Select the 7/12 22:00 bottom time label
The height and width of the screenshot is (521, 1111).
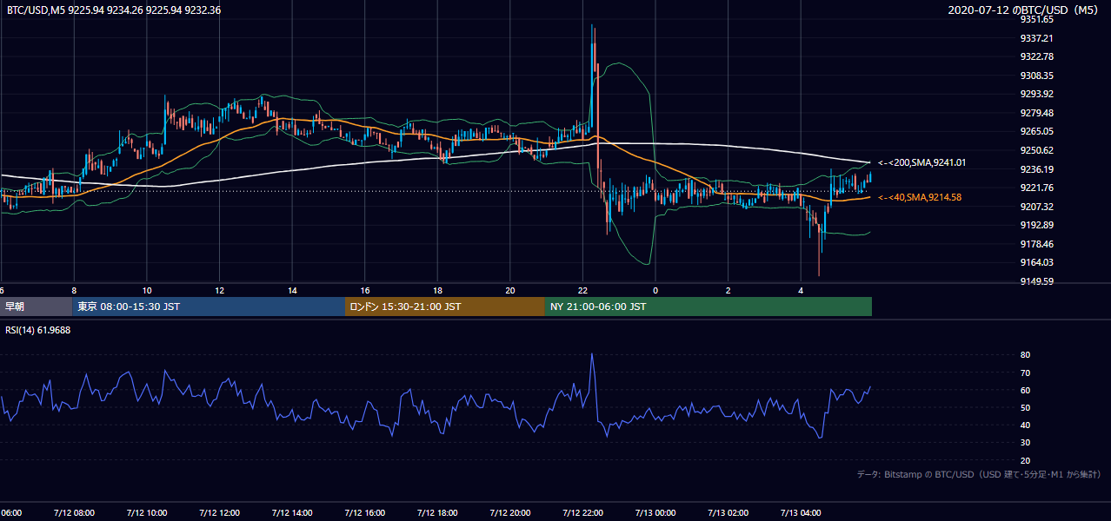(x=582, y=513)
